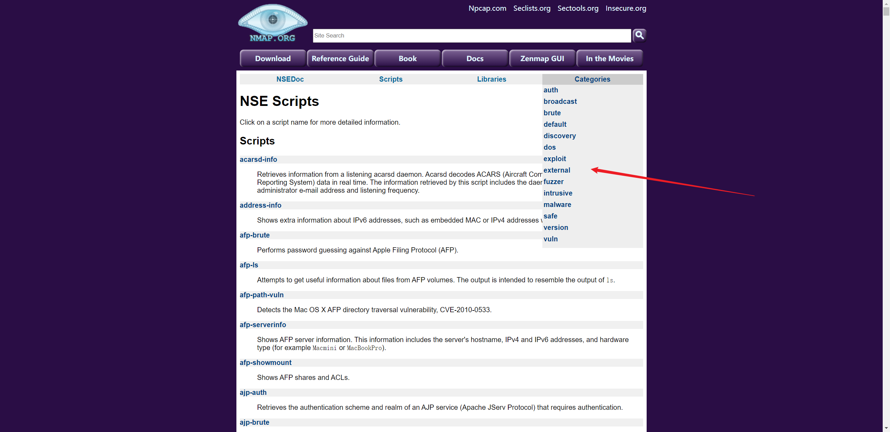Click the Nmap.org eye logo

tap(273, 23)
